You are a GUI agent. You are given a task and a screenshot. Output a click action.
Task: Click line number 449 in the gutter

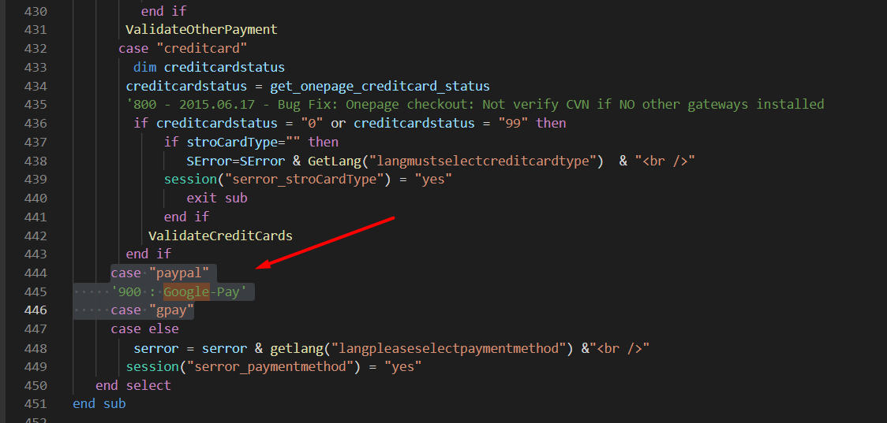pyautogui.click(x=35, y=366)
